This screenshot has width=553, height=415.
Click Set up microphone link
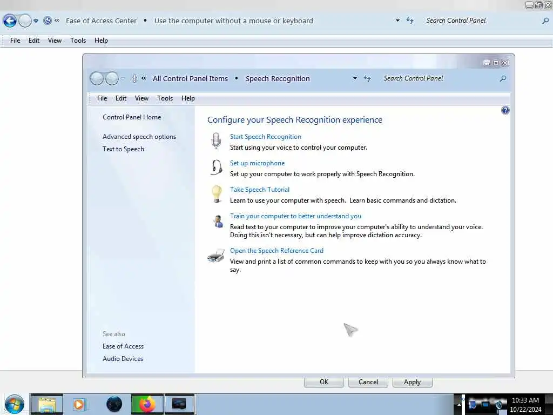point(257,163)
